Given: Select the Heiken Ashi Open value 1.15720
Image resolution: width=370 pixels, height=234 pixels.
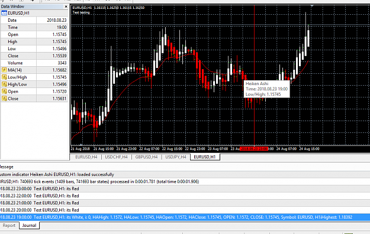Looking at the screenshot, I should [59, 92].
